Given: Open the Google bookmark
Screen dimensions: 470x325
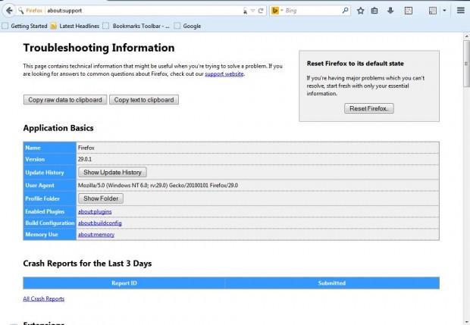Looking at the screenshot, I should pos(188,26).
